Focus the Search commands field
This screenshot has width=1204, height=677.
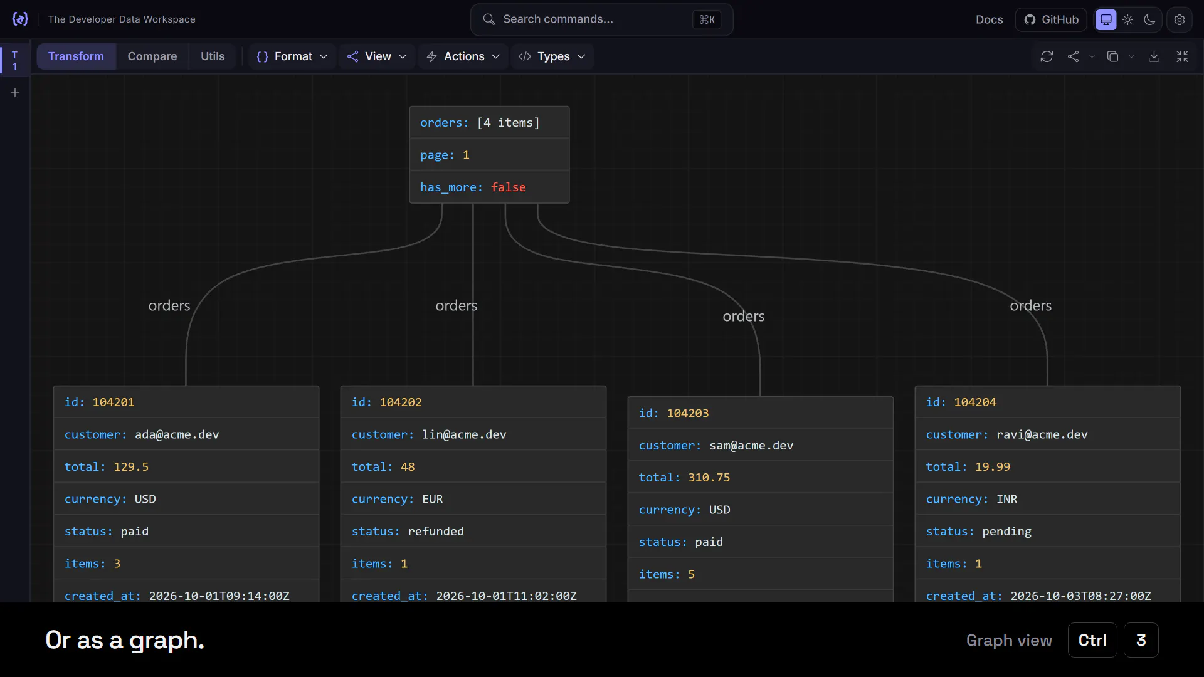[601, 19]
